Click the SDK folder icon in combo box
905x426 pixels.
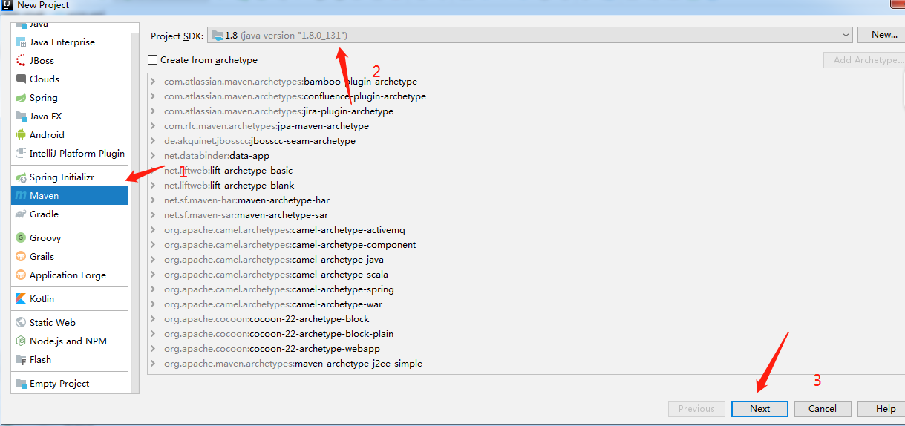click(217, 35)
